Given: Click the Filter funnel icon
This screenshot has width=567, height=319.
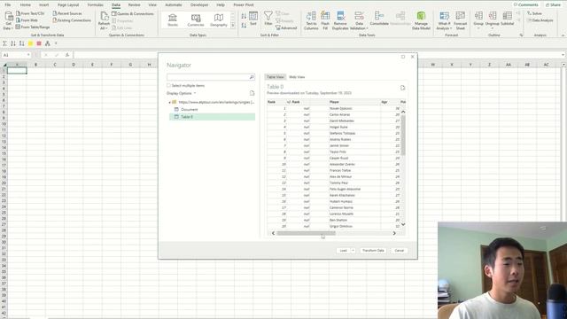Looking at the screenshot, I should point(268,18).
